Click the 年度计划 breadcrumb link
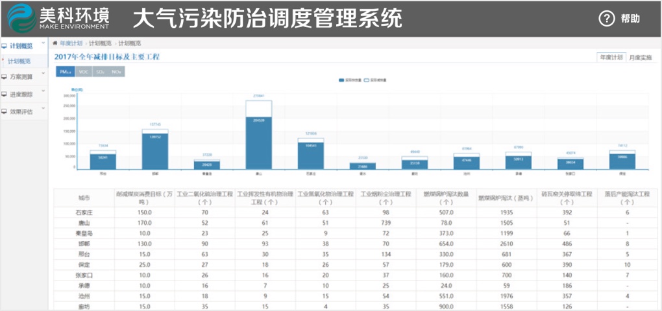The image size is (662, 311). [71, 43]
